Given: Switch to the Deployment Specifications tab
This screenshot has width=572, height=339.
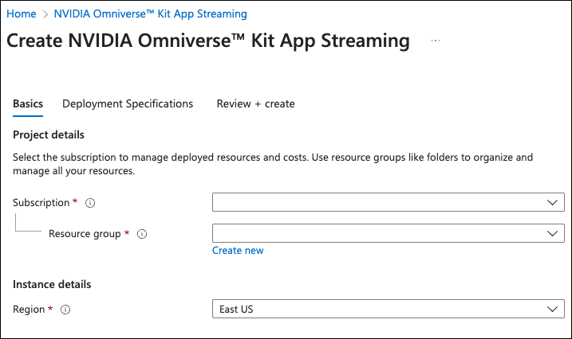Looking at the screenshot, I should coord(128,104).
